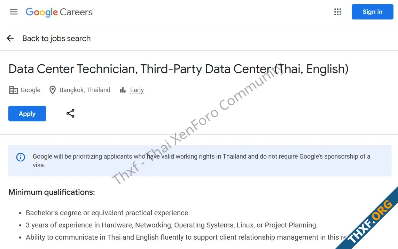Click the Minimum qualifications heading
The width and height of the screenshot is (398, 249).
tap(52, 192)
